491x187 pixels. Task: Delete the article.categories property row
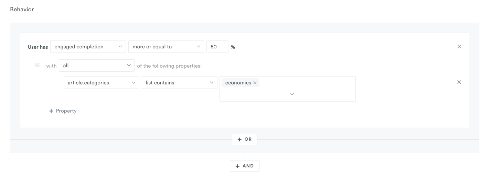click(459, 82)
